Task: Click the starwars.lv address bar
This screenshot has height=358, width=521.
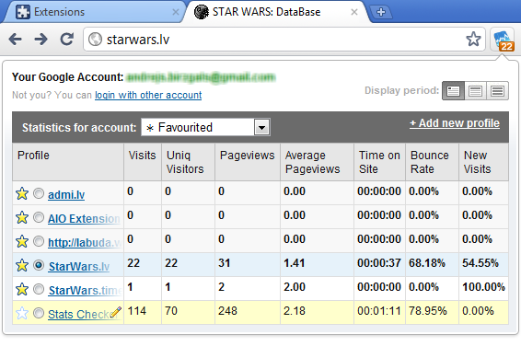Action: pyautogui.click(x=284, y=40)
